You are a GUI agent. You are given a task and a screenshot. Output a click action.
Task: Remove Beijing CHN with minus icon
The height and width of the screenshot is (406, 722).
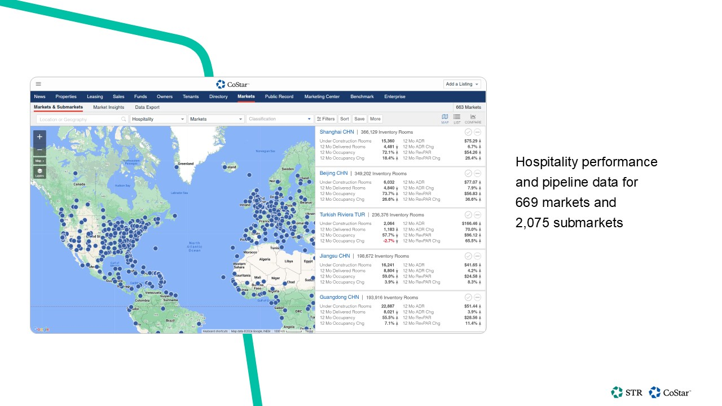pos(477,173)
